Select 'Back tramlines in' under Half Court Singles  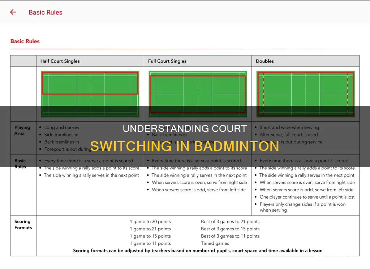point(61,142)
